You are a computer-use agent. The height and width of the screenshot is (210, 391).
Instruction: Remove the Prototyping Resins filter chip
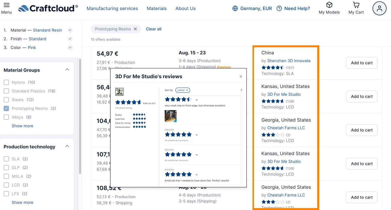click(135, 29)
